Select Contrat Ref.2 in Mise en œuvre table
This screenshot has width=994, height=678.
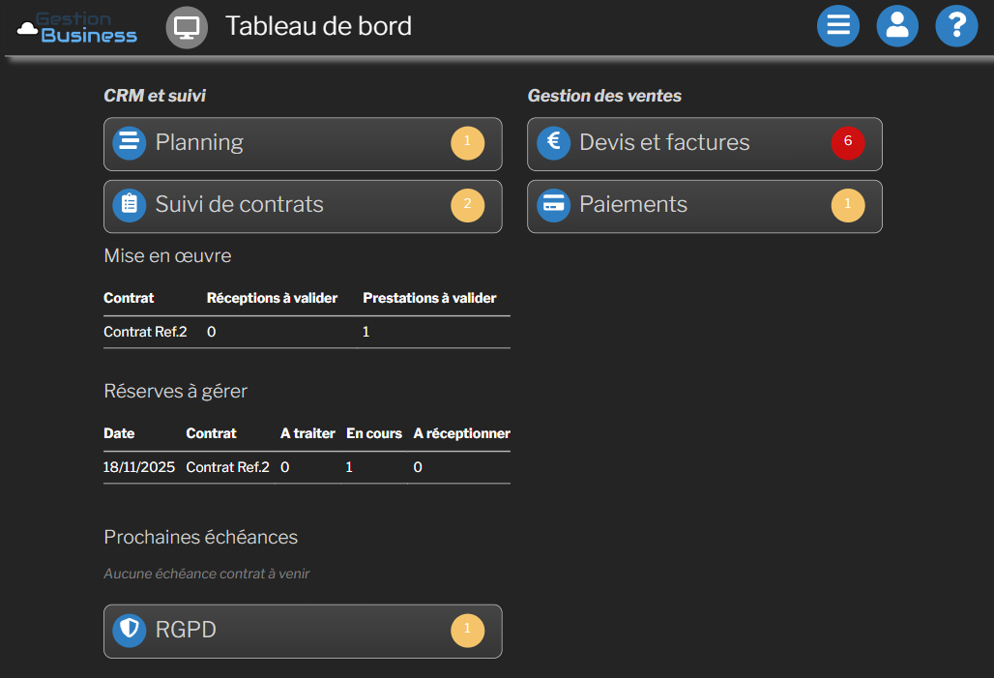145,332
